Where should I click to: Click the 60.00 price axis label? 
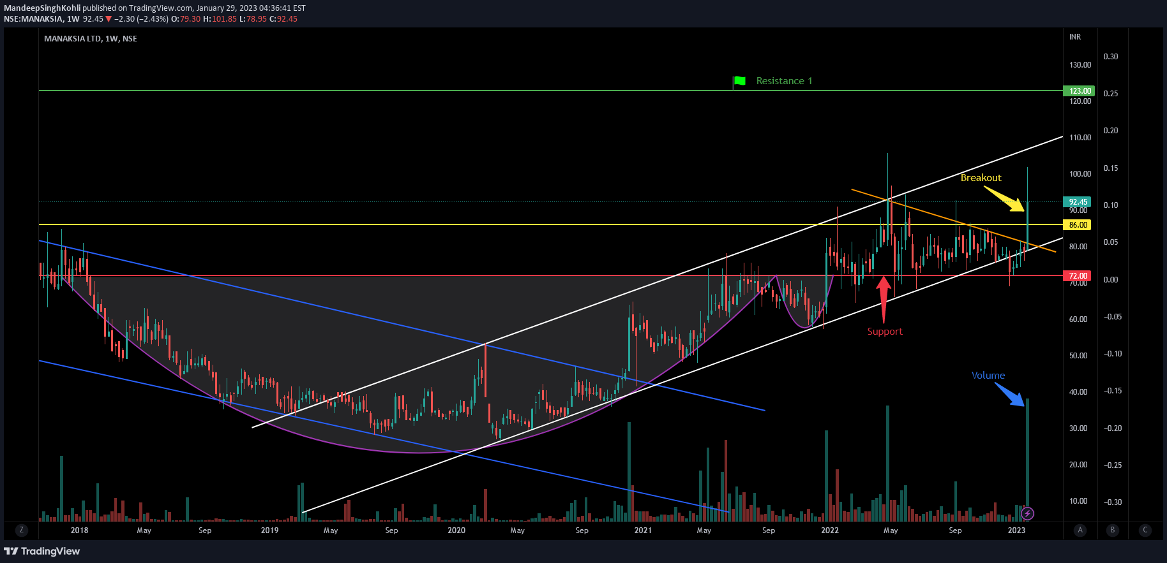pyautogui.click(x=1078, y=319)
